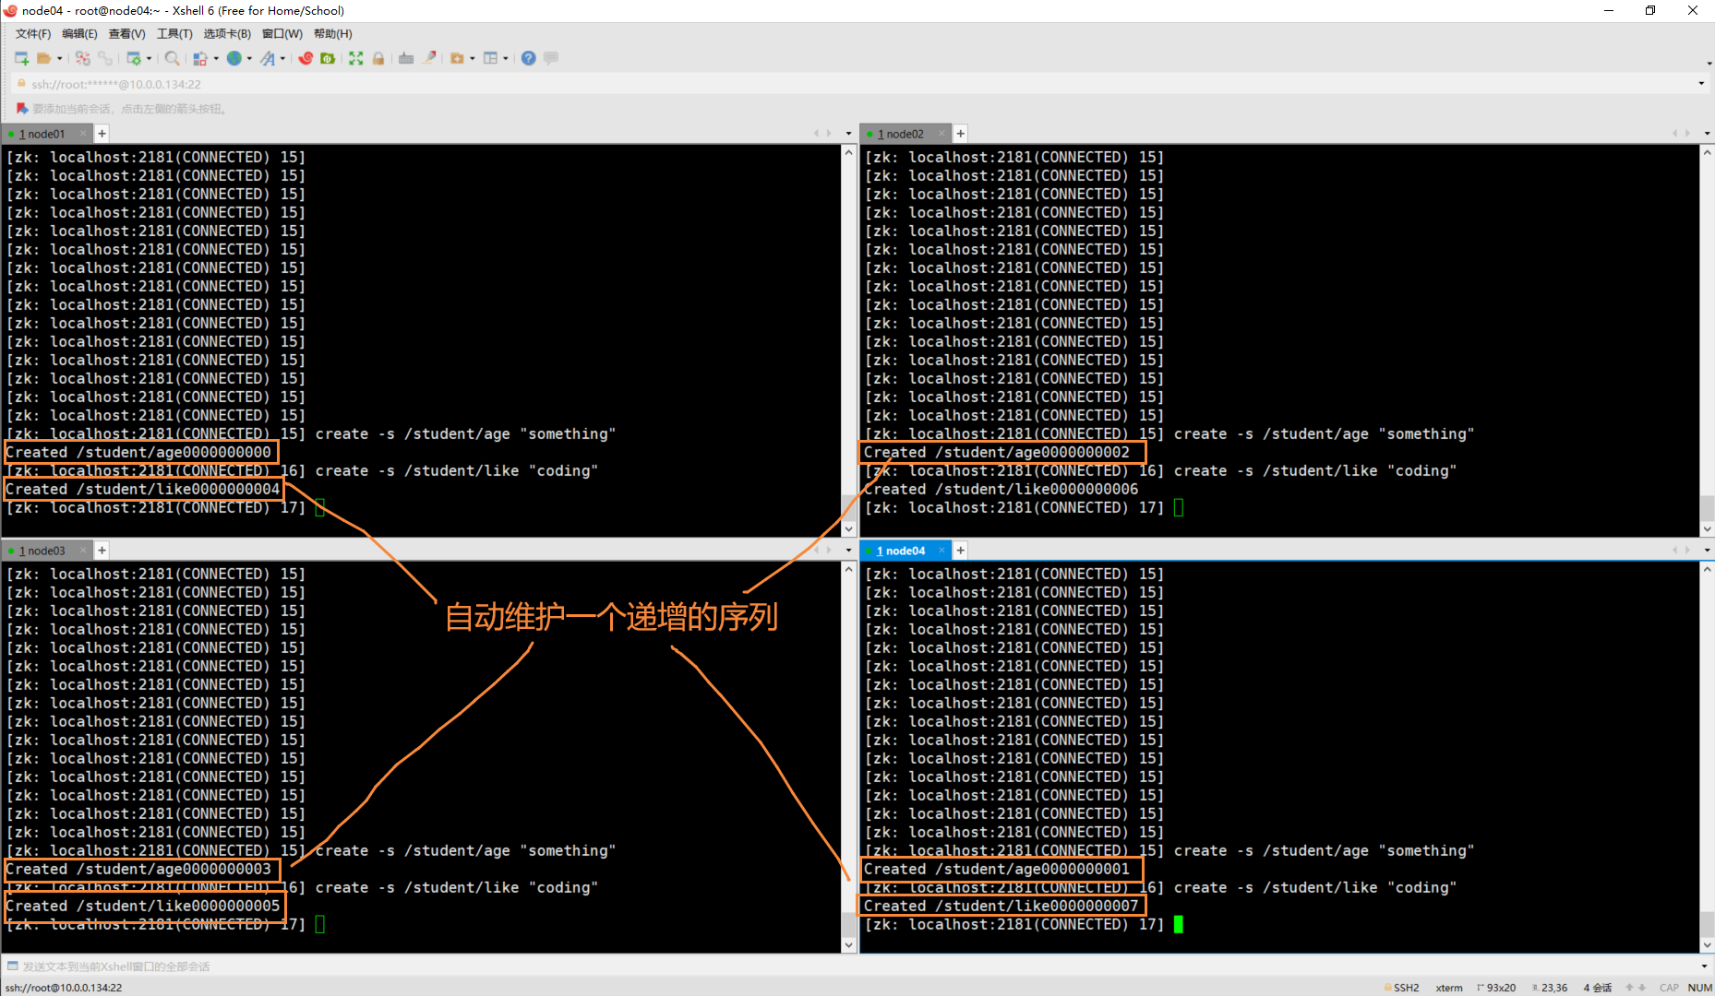
Task: Open the 帮助(H) menu
Action: pos(333,34)
